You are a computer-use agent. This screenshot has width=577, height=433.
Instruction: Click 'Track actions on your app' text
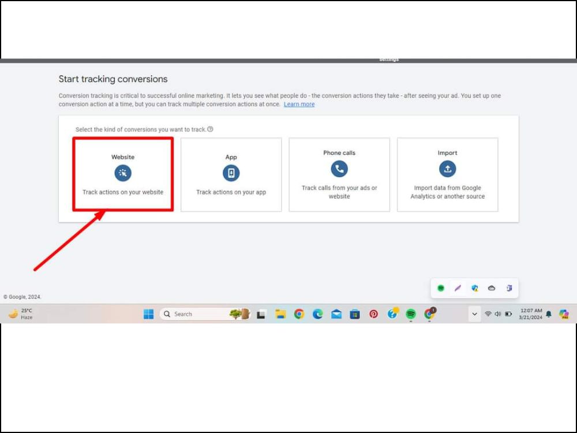pyautogui.click(x=231, y=192)
